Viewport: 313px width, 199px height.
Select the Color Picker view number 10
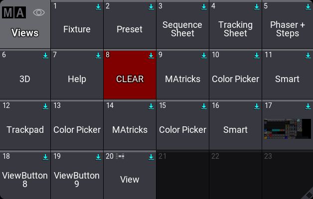click(235, 79)
